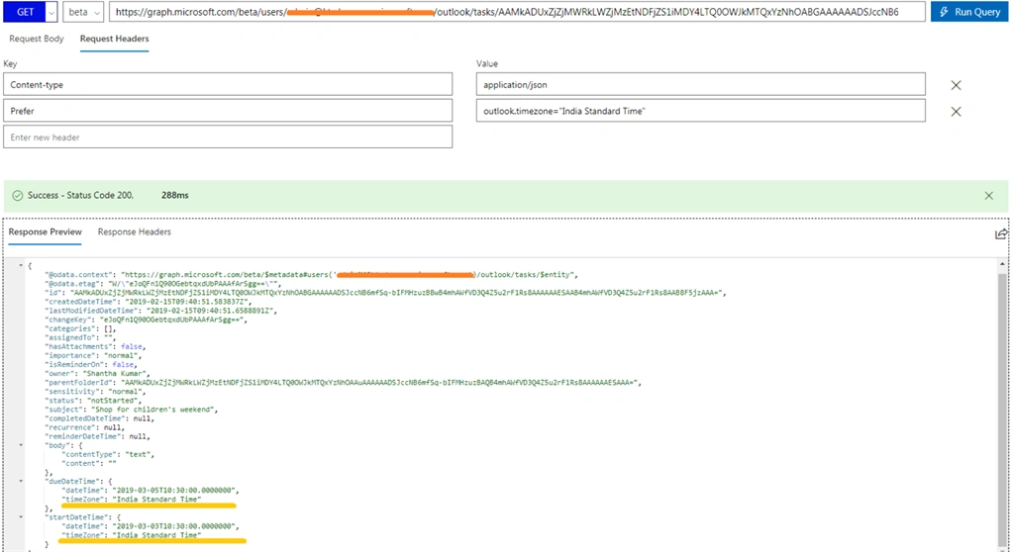Switch to the Response Preview tab
Image resolution: width=1013 pixels, height=552 pixels.
coord(46,231)
